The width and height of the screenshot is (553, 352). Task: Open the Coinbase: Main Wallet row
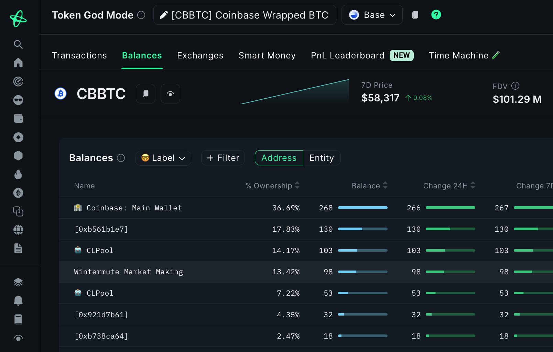[134, 208]
